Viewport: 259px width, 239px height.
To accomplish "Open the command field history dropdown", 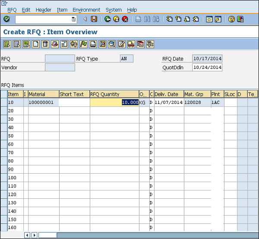I will click(73, 19).
